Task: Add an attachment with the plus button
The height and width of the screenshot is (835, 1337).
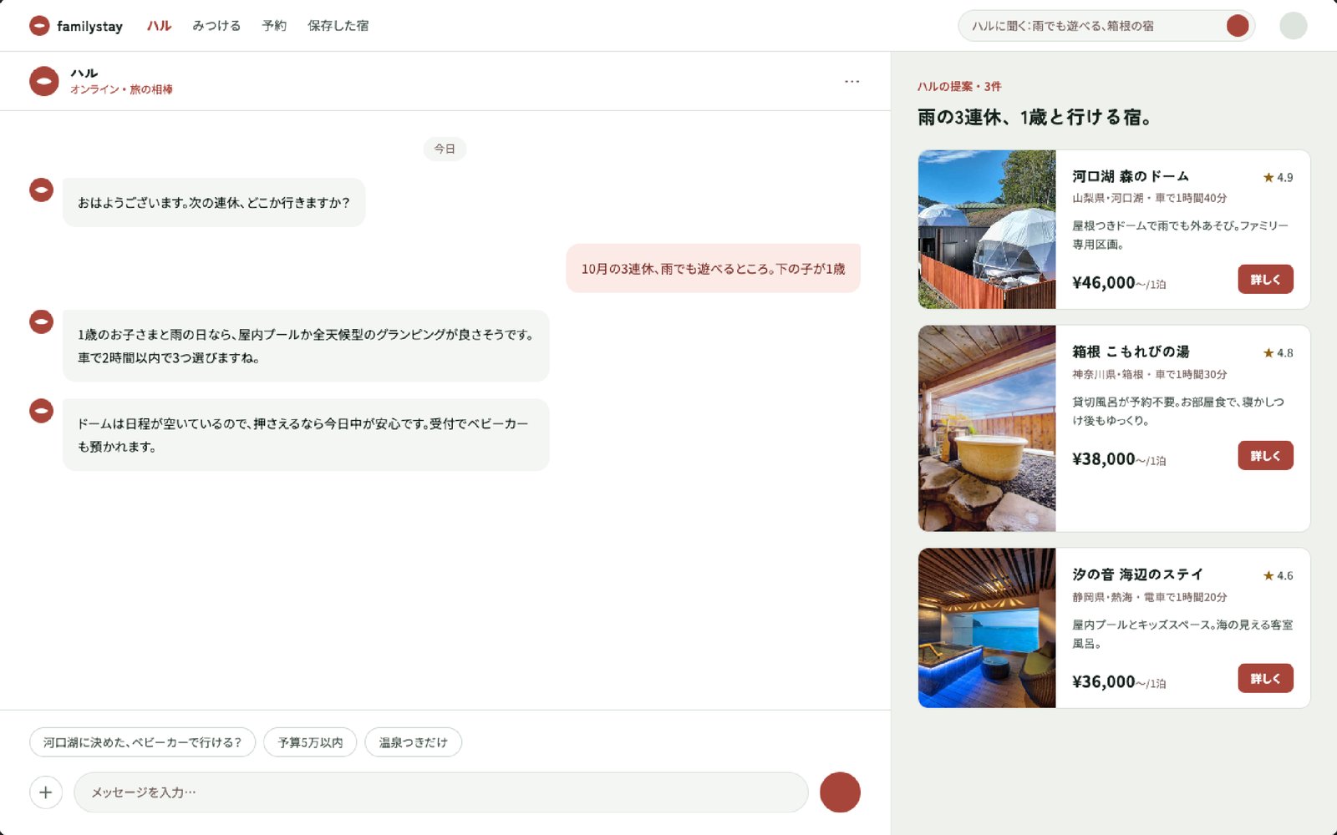Action: tap(46, 792)
